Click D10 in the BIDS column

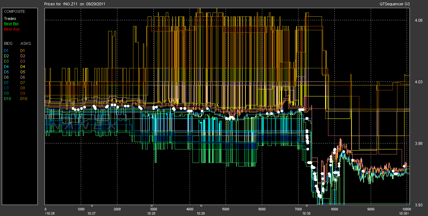(x=7, y=99)
